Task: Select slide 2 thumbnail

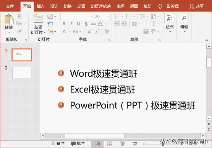Action: 22,72
